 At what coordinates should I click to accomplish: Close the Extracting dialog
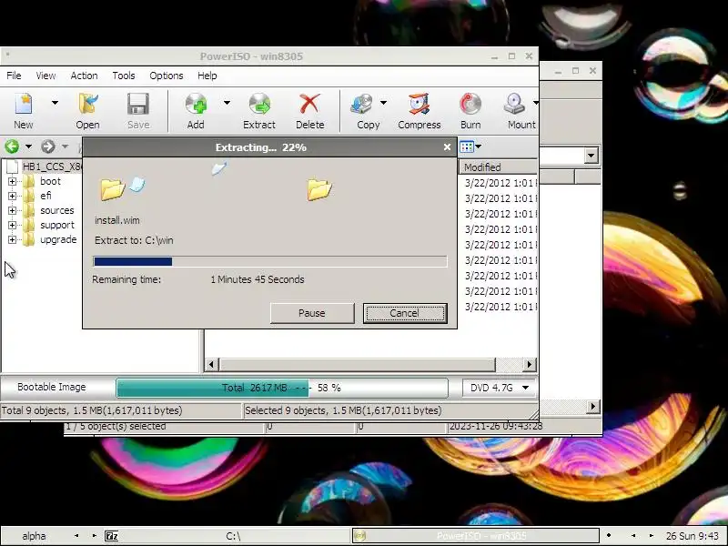[447, 147]
